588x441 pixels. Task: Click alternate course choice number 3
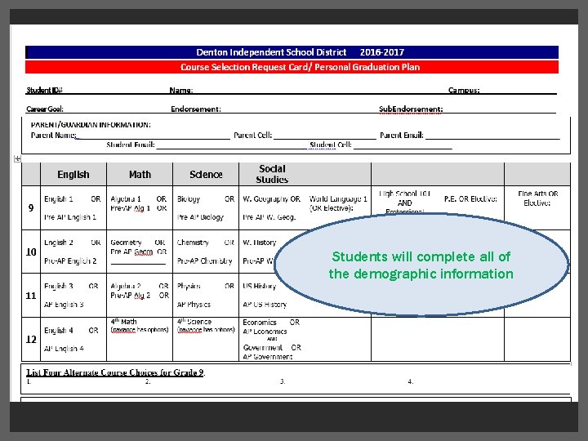pos(283,381)
